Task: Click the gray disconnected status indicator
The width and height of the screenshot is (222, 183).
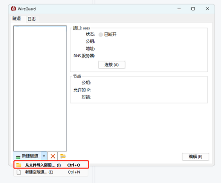Action: click(101, 35)
